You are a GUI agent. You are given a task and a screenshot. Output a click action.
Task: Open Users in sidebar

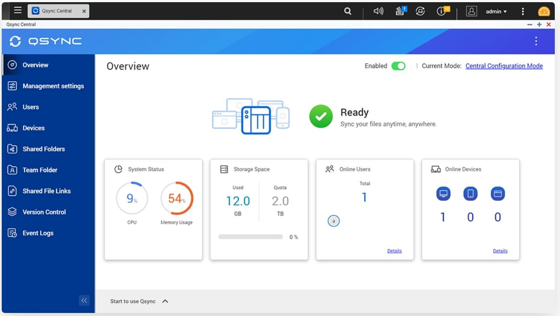[48, 107]
